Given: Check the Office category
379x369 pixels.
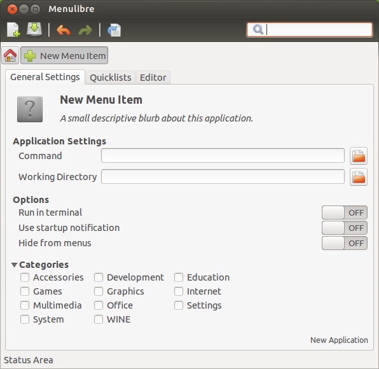Looking at the screenshot, I should (x=99, y=305).
